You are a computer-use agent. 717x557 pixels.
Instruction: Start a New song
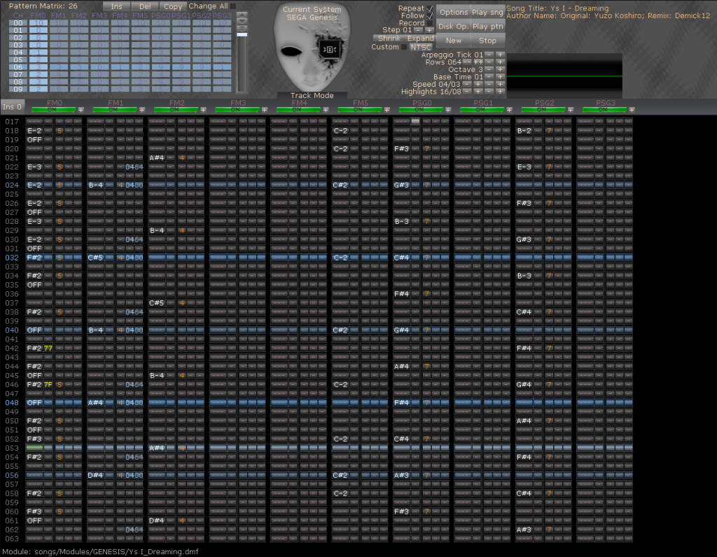tap(454, 41)
